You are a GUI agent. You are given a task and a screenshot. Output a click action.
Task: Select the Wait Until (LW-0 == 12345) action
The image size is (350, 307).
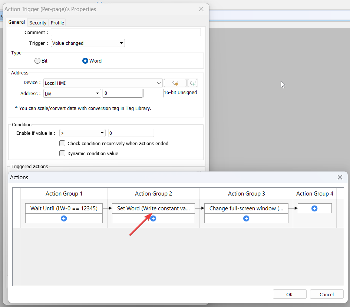[x=64, y=208]
